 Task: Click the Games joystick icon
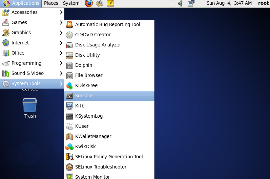(x=6, y=23)
